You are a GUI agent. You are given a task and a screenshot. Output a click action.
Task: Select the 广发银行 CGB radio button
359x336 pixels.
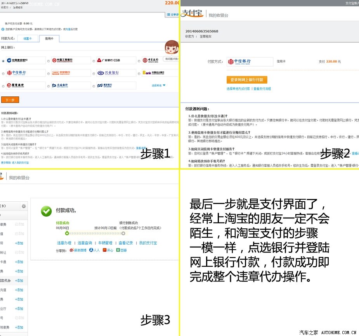click(94, 61)
